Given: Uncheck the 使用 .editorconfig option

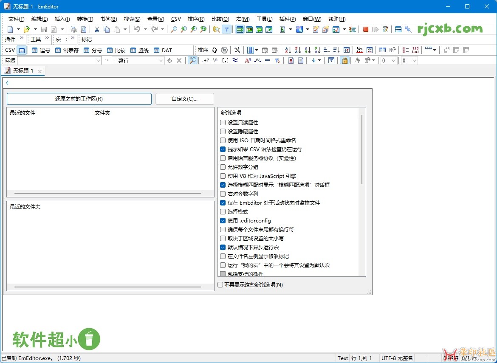Looking at the screenshot, I should coord(223,221).
